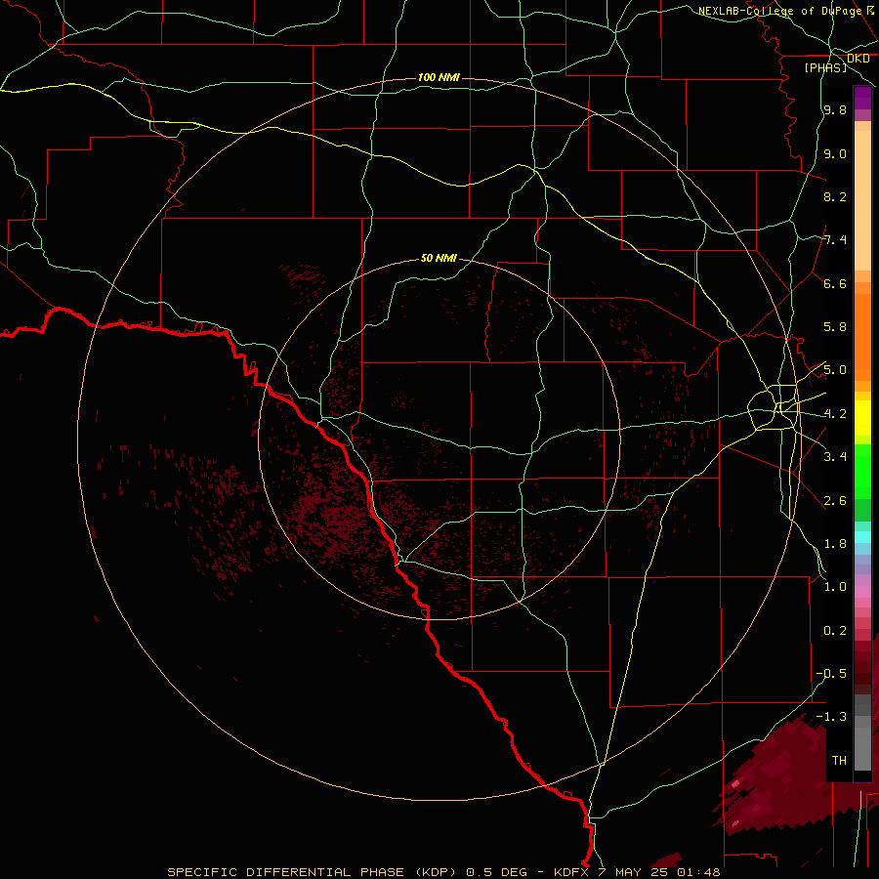Viewport: 879px width, 879px height.
Task: Click the 0.2 legend value
Action: [x=835, y=631]
